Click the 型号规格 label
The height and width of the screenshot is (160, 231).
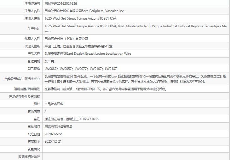(x=34, y=69)
